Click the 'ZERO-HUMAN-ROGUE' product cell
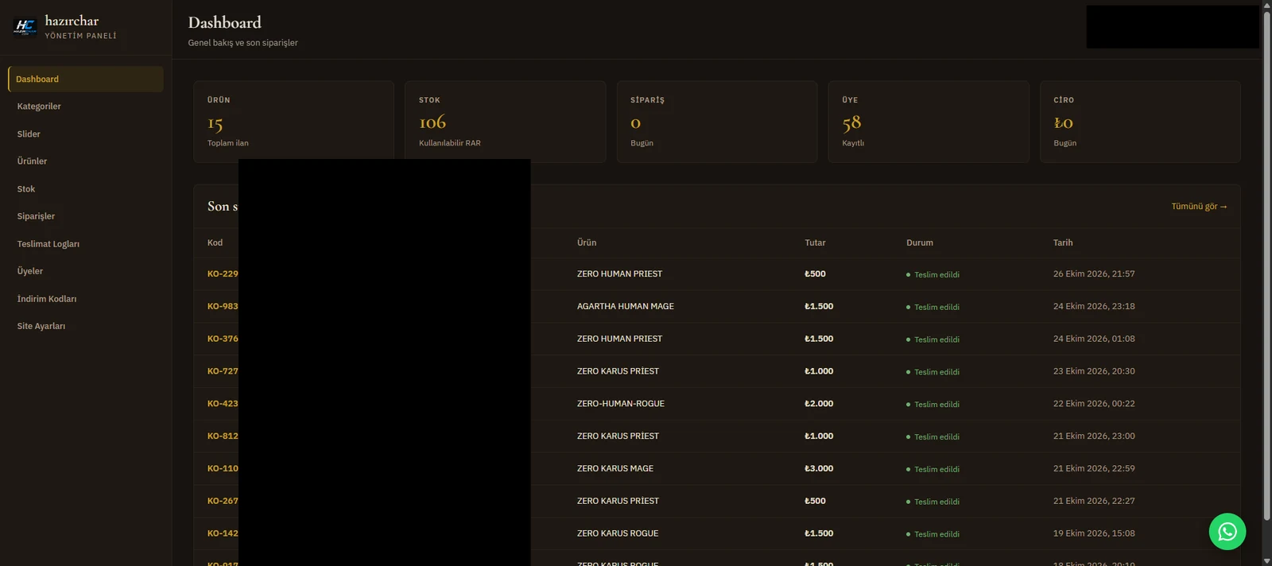The height and width of the screenshot is (566, 1272). (621, 404)
